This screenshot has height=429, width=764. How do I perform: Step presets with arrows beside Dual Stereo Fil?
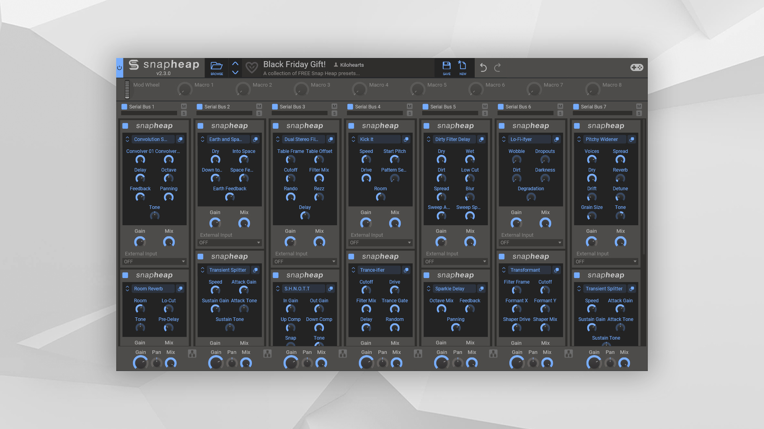[278, 139]
